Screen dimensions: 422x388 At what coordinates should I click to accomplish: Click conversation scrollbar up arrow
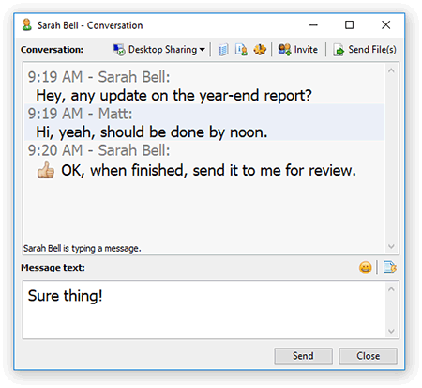(x=391, y=70)
